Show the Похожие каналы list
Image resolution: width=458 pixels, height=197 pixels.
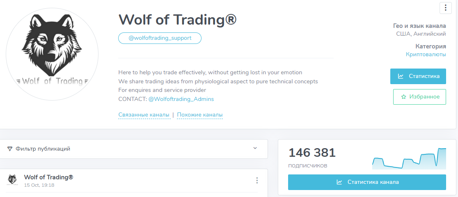click(x=200, y=115)
